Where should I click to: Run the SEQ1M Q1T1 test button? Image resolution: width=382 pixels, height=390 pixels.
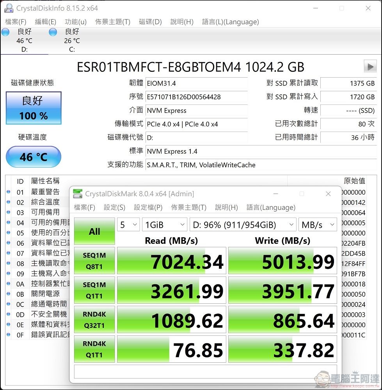[x=94, y=290]
